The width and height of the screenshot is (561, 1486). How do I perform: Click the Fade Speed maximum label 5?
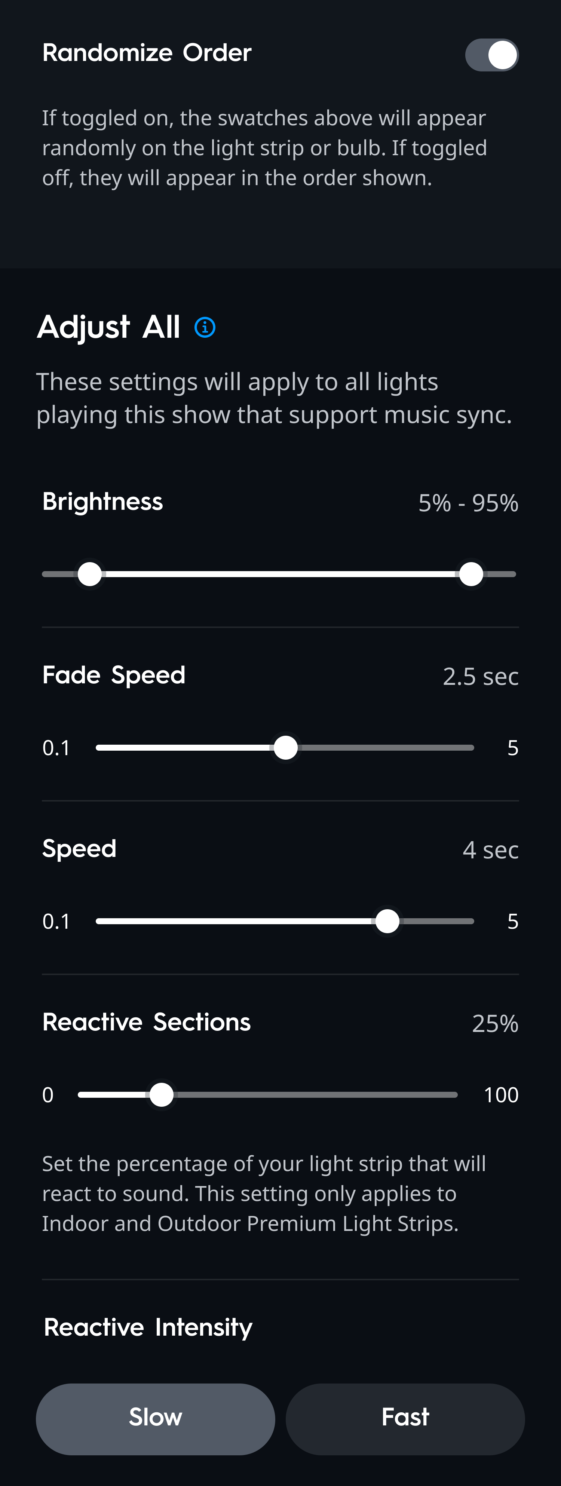tap(513, 748)
